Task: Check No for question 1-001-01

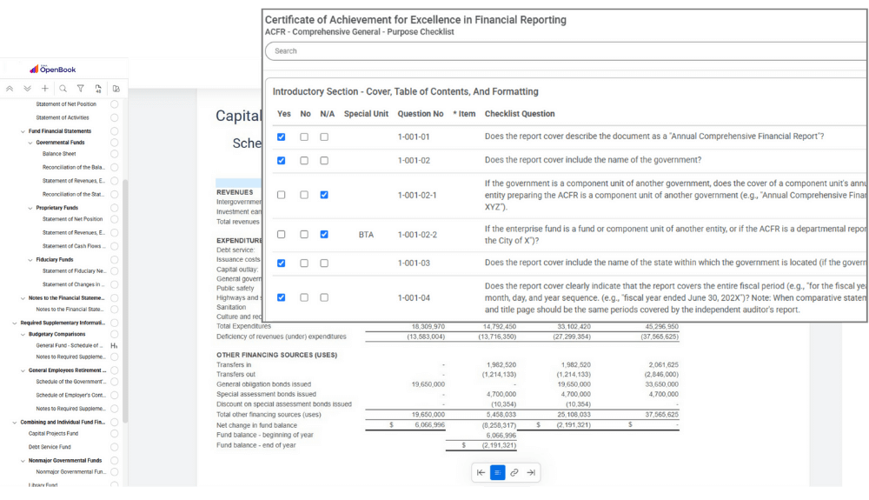Action: [x=304, y=137]
